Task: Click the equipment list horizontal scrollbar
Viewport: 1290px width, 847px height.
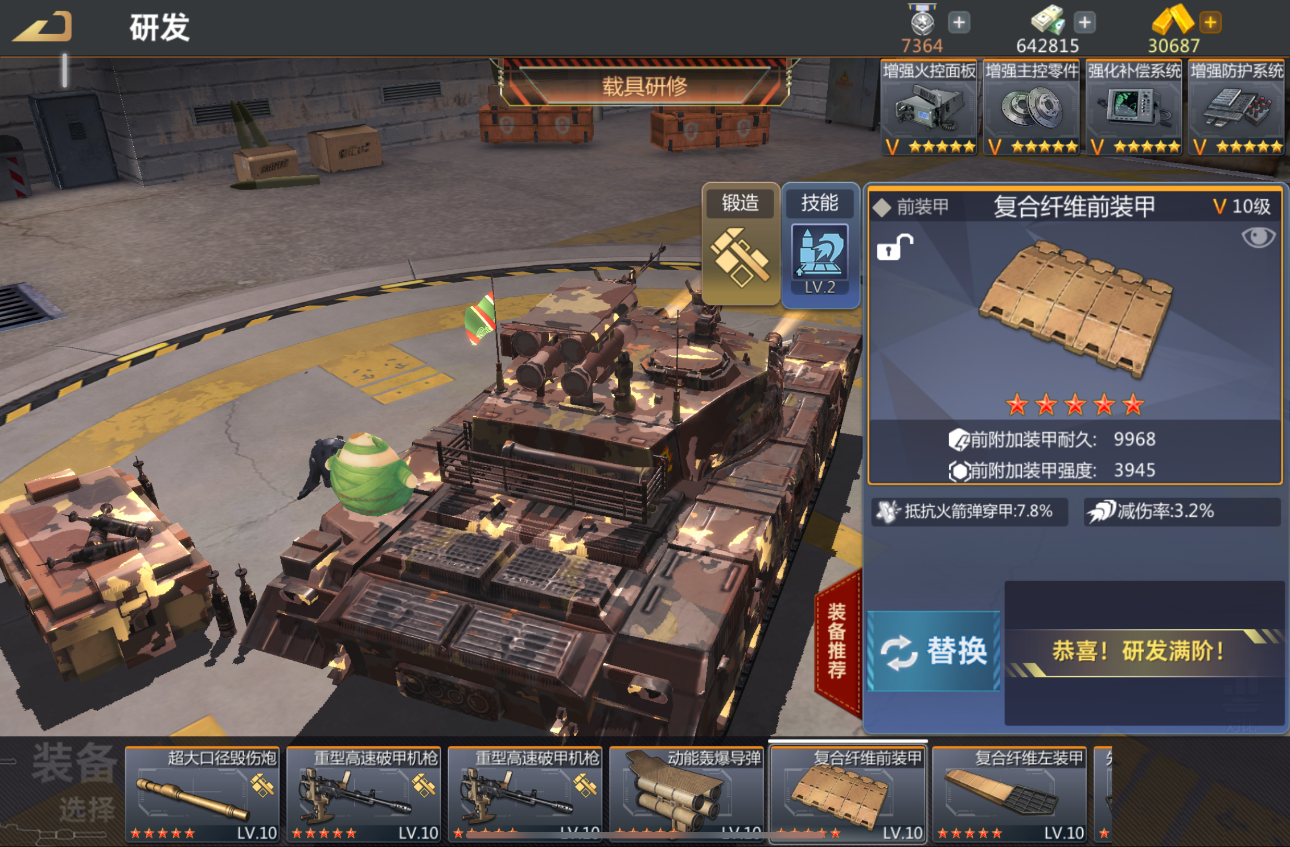Action: pyautogui.click(x=646, y=835)
